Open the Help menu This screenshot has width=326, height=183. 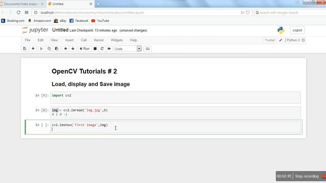(133, 40)
